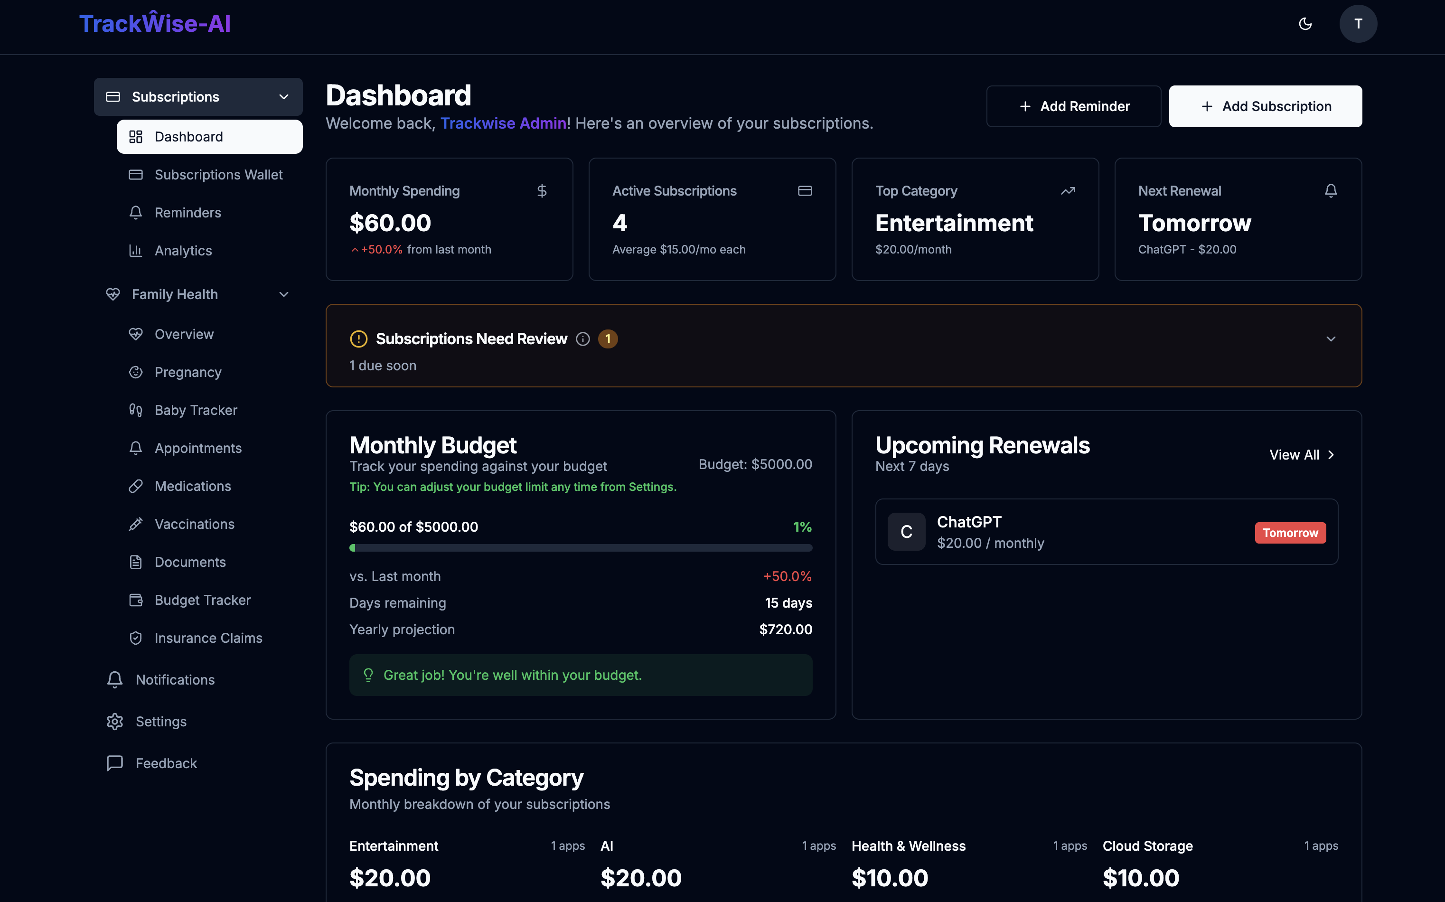Click the Tomorrow renewal badge on ChatGPT
The height and width of the screenshot is (902, 1445).
1290,533
